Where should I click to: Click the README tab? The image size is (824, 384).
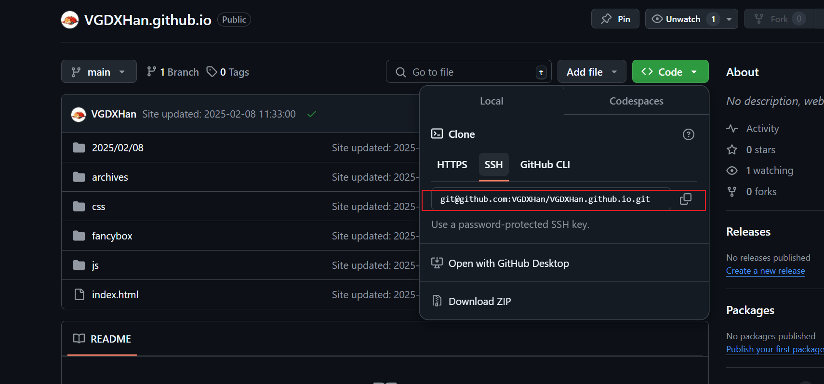click(102, 339)
